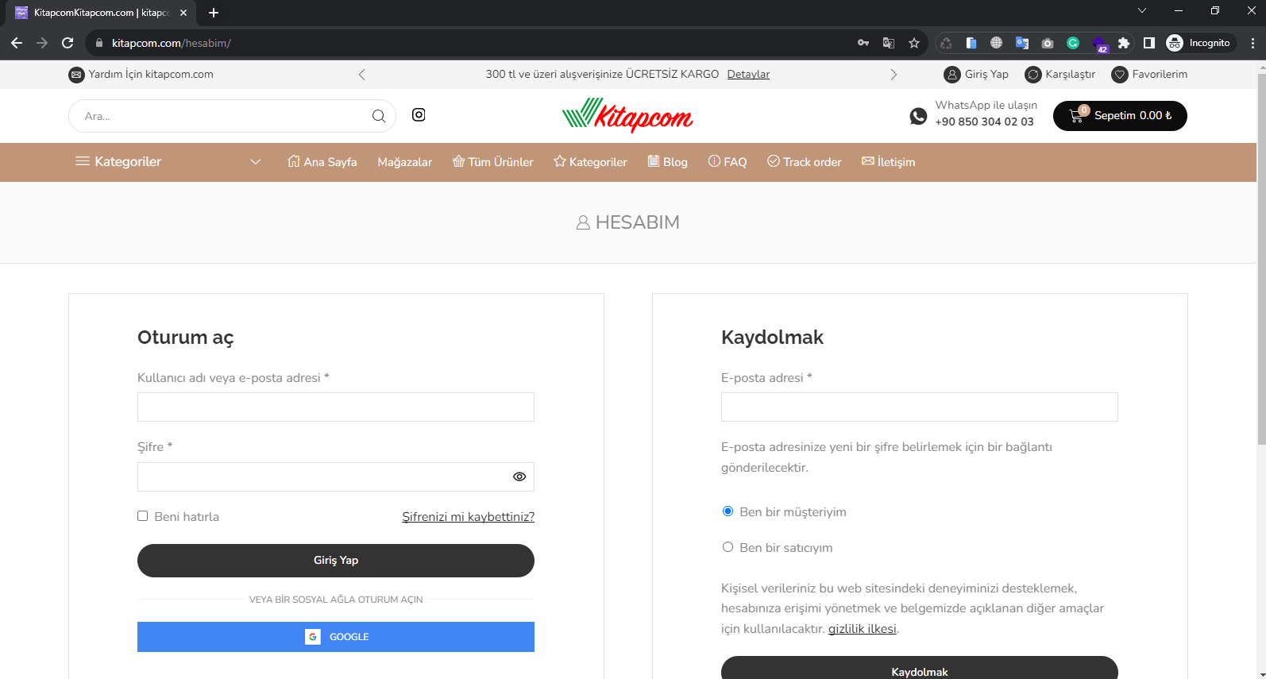The width and height of the screenshot is (1266, 679).
Task: Click the hamburger icon beside Kategoriler
Action: click(82, 161)
